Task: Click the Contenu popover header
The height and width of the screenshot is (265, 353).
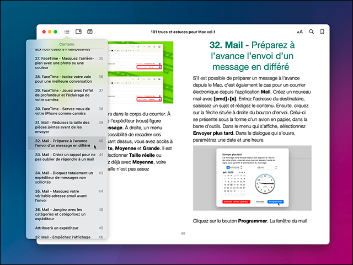Action: coord(67,44)
